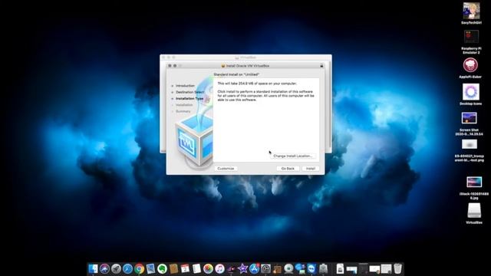
Task: Open iMovie star icon in dock
Action: (242, 268)
